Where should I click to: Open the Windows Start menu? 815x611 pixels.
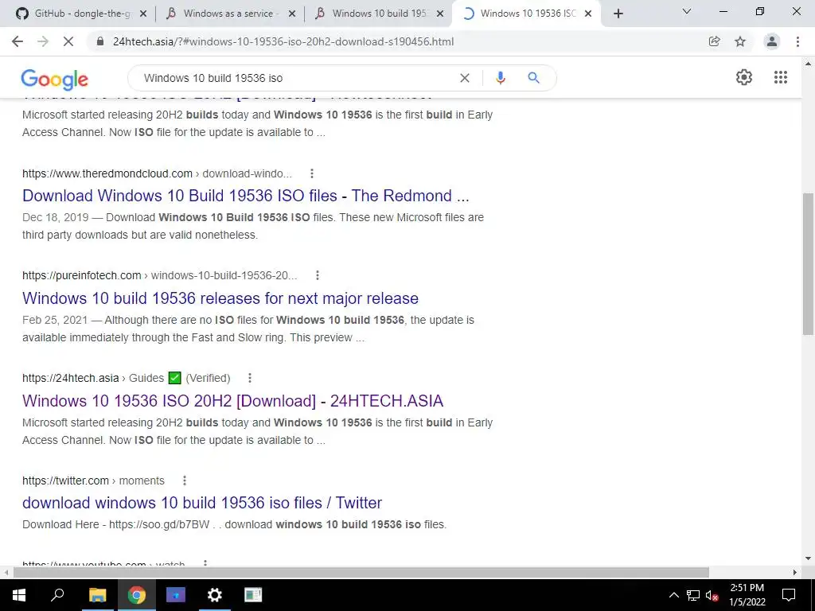[19, 595]
